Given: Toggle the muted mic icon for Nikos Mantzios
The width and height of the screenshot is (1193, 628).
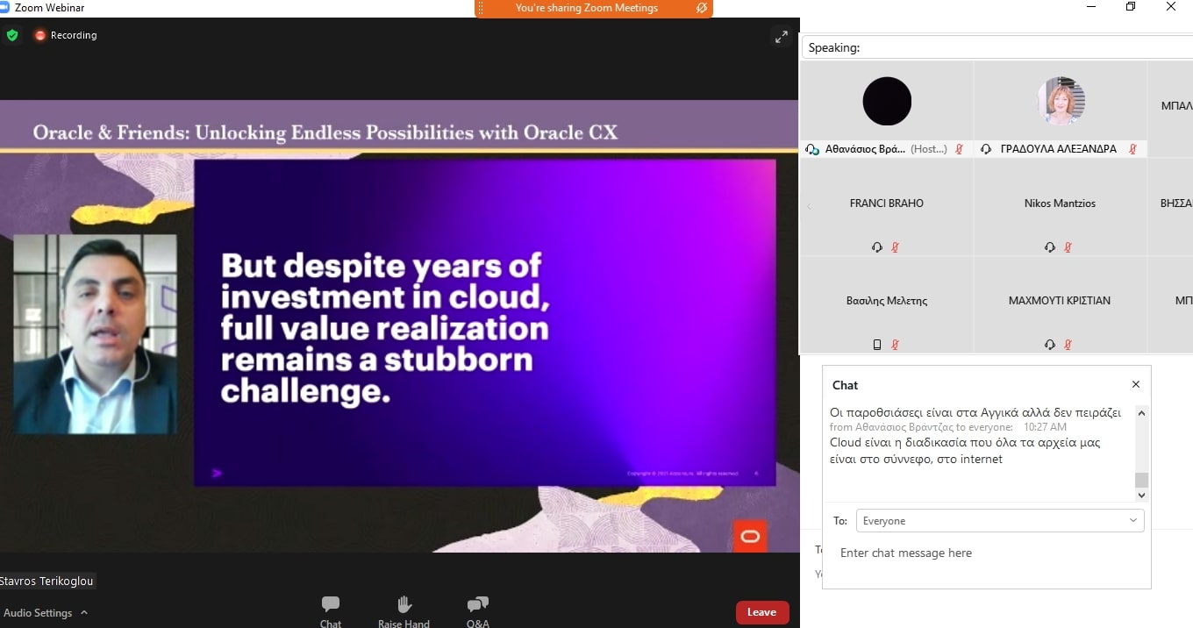Looking at the screenshot, I should click(1068, 247).
